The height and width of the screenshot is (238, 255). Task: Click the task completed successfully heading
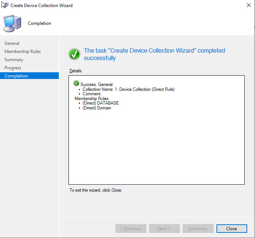tap(154, 54)
